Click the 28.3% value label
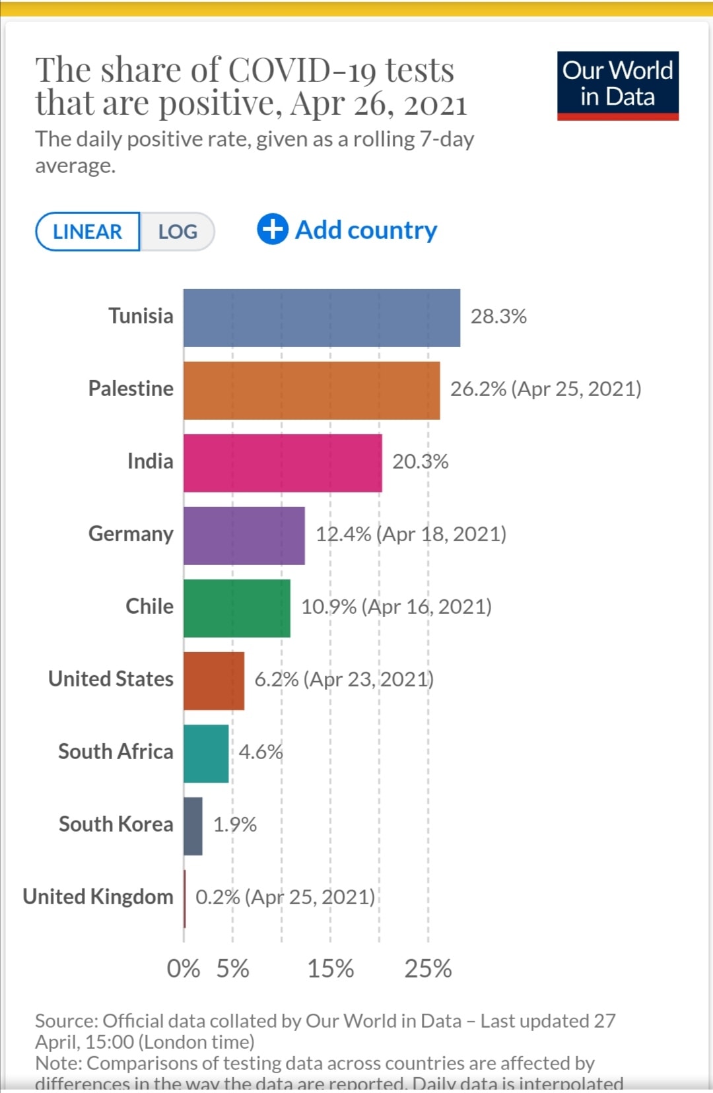The image size is (713, 1093). pos(498,316)
